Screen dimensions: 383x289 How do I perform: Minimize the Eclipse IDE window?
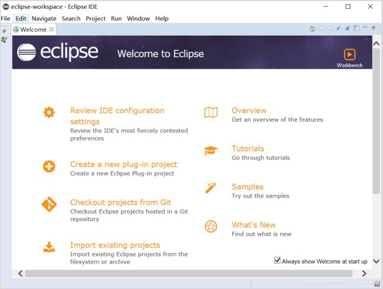tap(326, 6)
